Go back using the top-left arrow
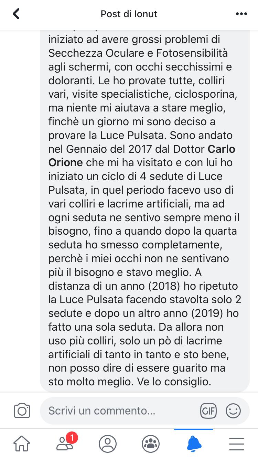This screenshot has width=258, height=459. (16, 14)
